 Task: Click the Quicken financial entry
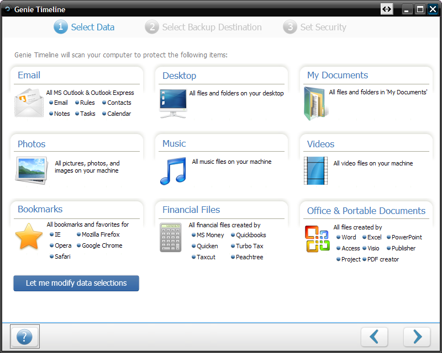pyautogui.click(x=204, y=246)
